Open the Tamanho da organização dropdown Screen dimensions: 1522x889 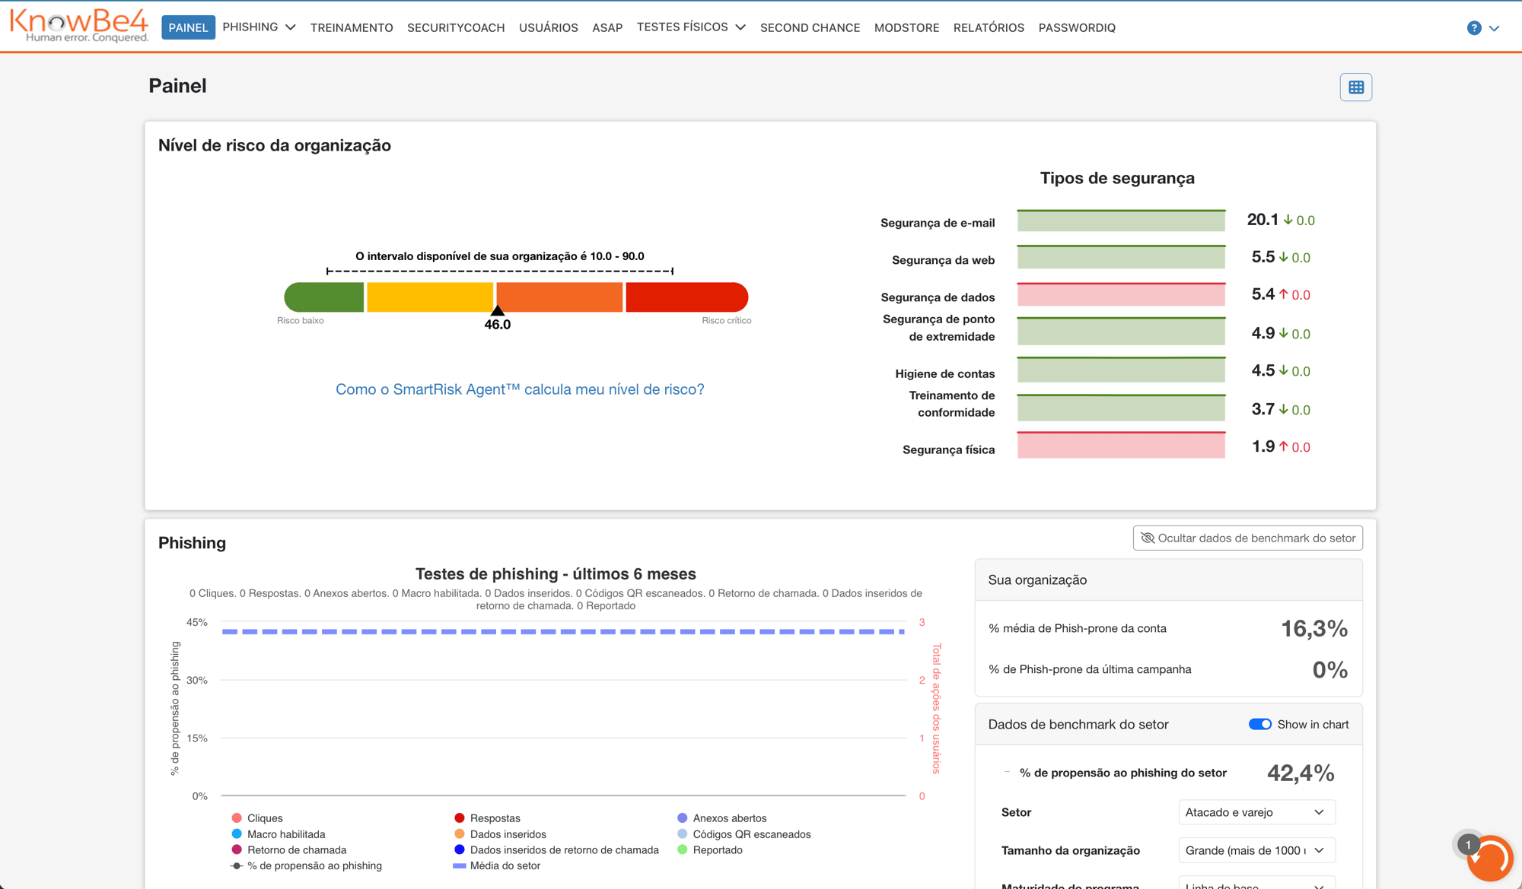tap(1256, 850)
